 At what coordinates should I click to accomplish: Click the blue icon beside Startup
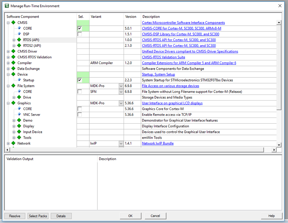(19, 80)
